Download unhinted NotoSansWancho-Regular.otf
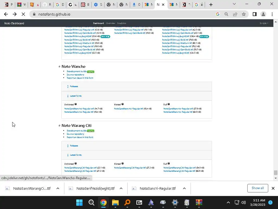 tap(79, 109)
